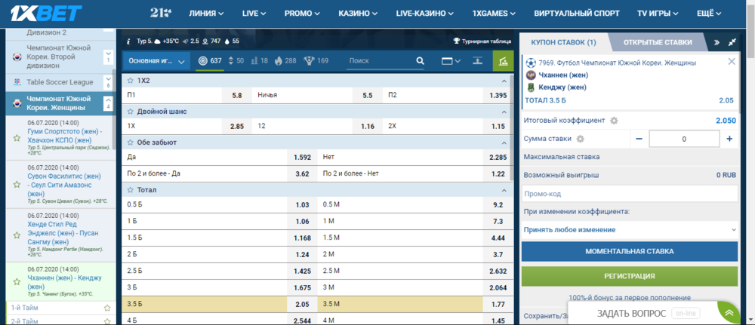Click the gear next to Сумма ставки
The height and width of the screenshot is (325, 755).
[x=580, y=139]
